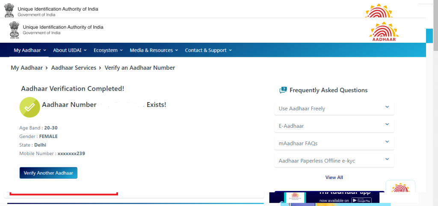Click the FAQ chat bubble icon
This screenshot has height=206, width=438.
click(x=283, y=90)
